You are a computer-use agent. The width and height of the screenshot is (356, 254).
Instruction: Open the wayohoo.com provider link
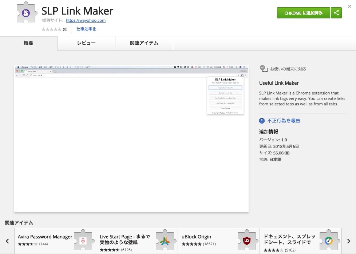[86, 20]
